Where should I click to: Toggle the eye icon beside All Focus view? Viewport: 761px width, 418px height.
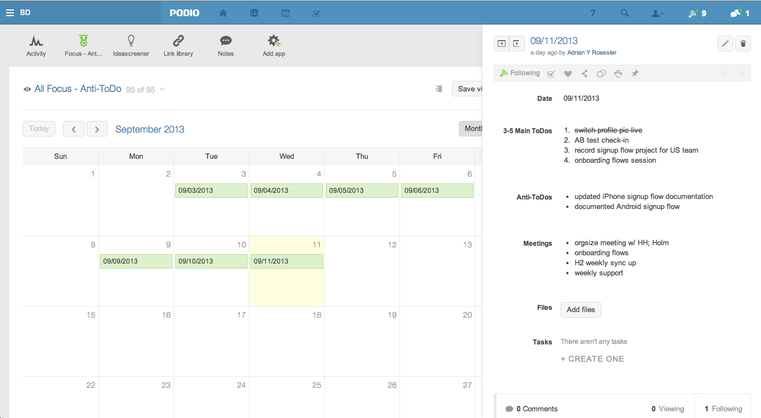coord(27,89)
